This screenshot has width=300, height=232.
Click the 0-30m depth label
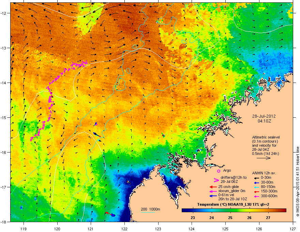[x=266, y=178]
